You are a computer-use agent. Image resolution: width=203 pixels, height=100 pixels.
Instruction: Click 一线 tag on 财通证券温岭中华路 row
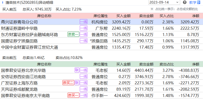pos(84,28)
